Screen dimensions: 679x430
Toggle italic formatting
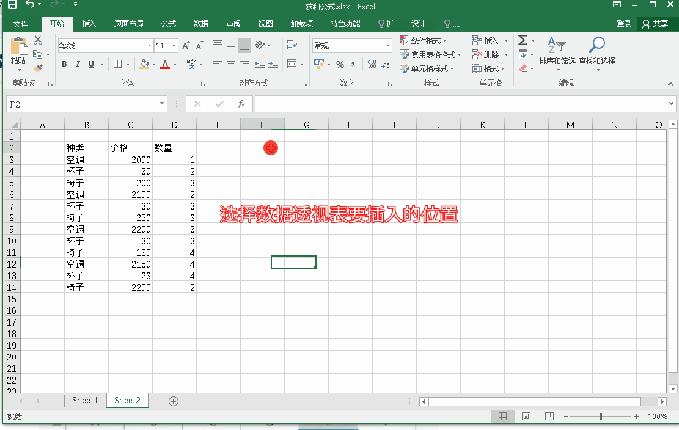[78, 64]
